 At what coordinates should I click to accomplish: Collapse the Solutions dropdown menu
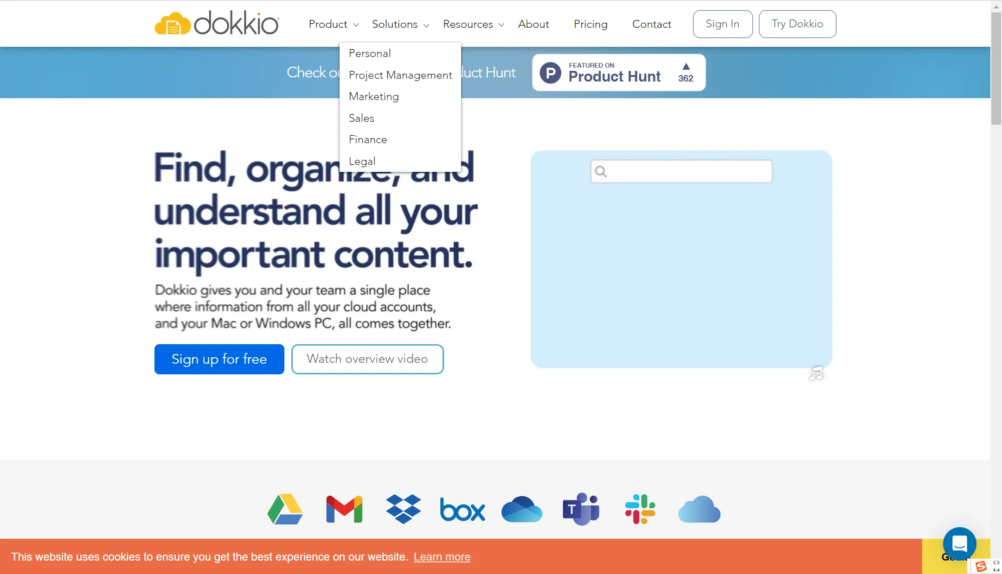[x=401, y=24]
